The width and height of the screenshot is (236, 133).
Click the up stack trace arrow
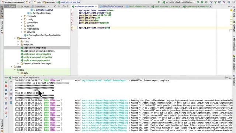click(x=11, y=82)
